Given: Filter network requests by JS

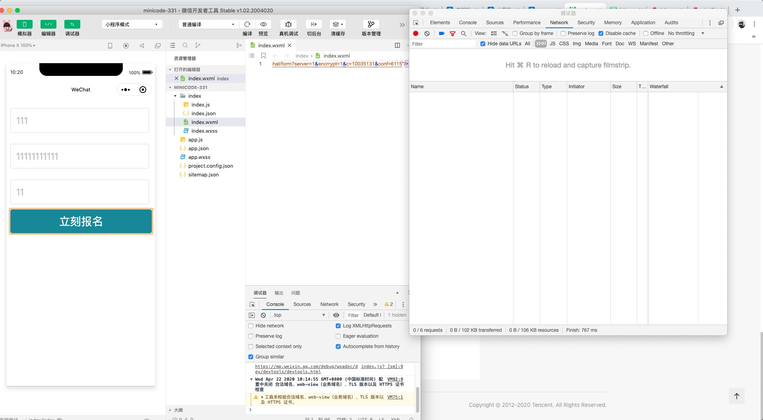Looking at the screenshot, I should tap(552, 44).
